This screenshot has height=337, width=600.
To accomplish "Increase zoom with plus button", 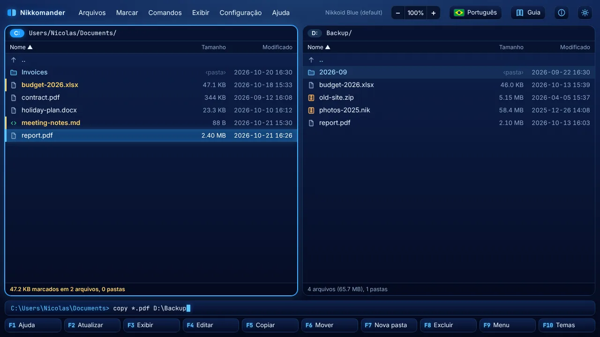I will pyautogui.click(x=434, y=13).
